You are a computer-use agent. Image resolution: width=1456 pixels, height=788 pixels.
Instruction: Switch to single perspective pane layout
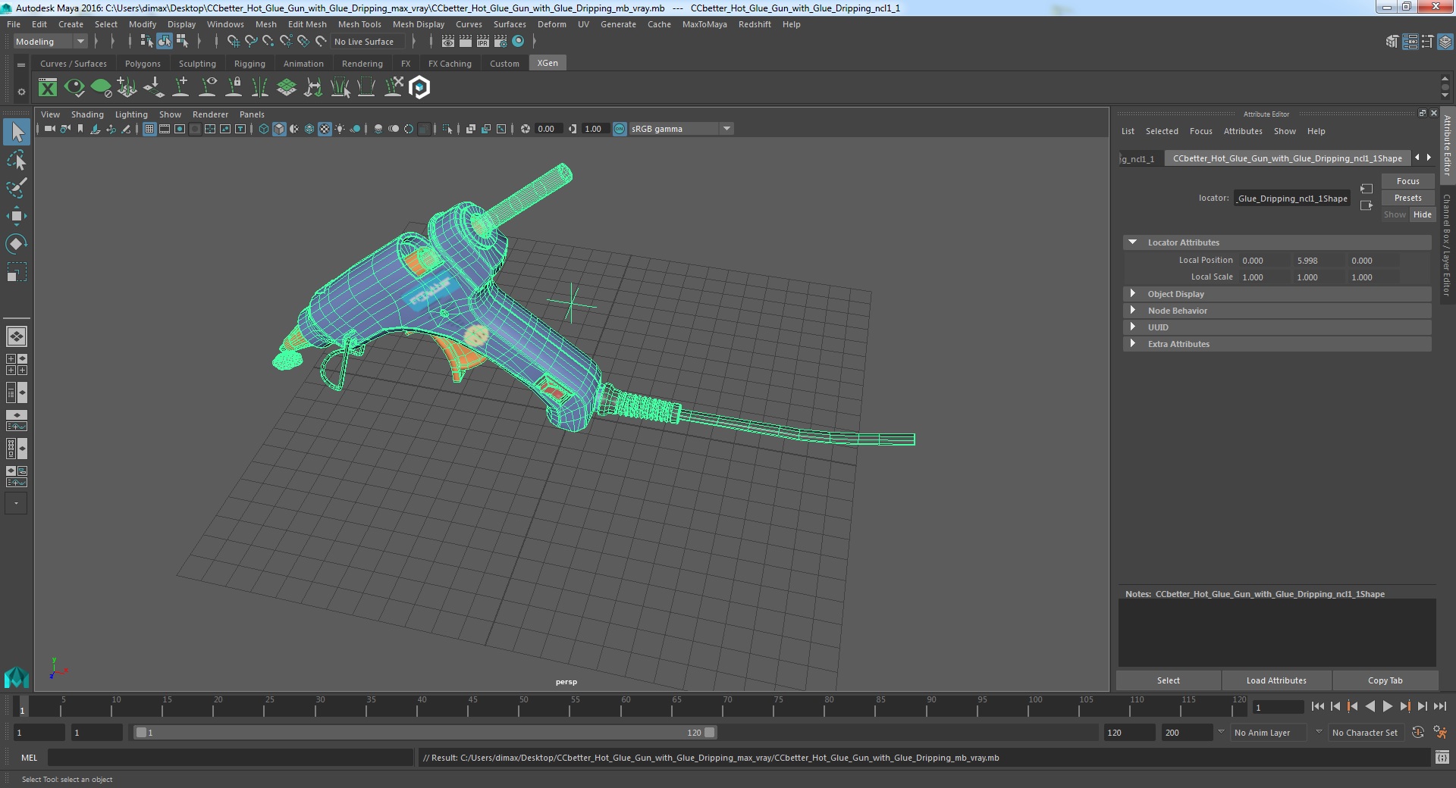click(x=17, y=336)
